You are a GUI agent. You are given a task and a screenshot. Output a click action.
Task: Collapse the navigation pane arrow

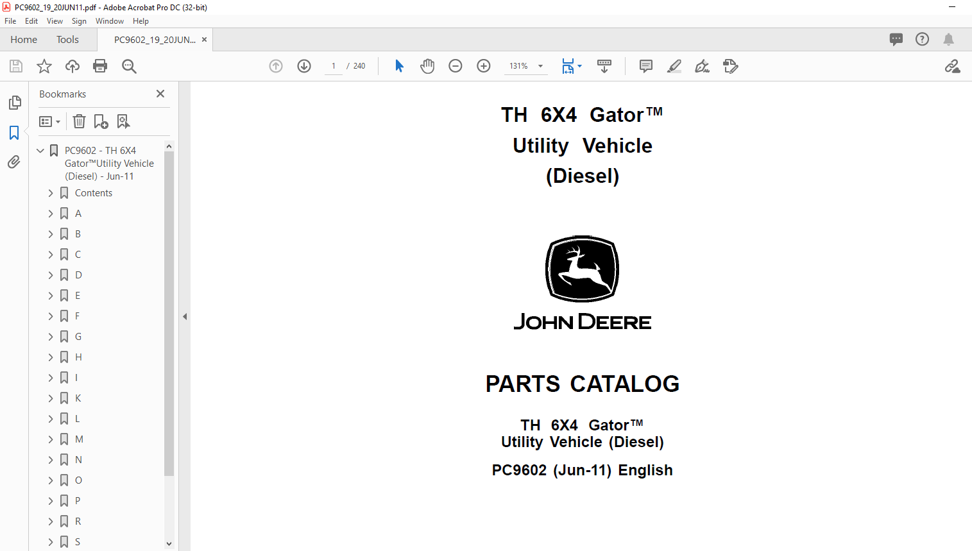click(x=185, y=316)
